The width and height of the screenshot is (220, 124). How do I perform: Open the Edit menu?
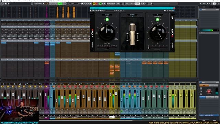tap(7, 1)
